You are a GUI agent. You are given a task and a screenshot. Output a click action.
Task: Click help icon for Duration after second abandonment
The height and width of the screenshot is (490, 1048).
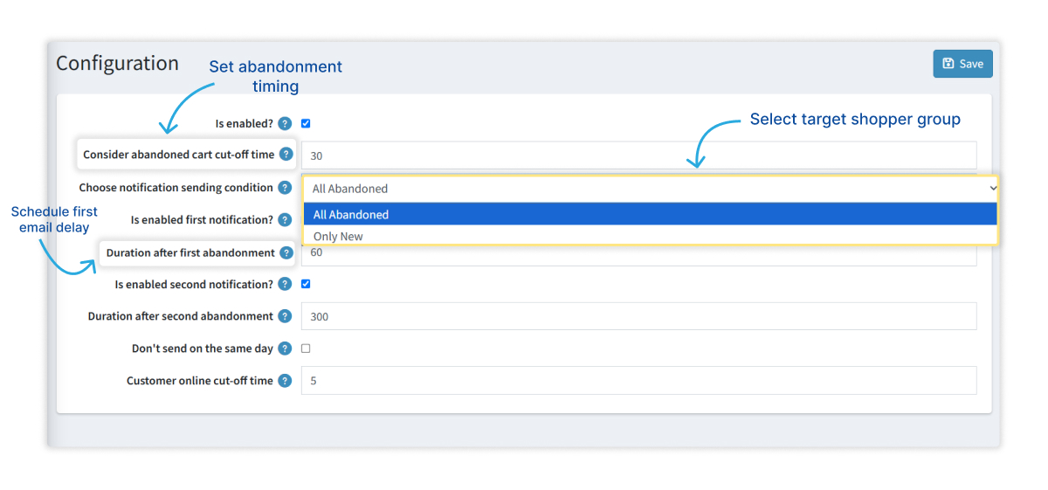[x=285, y=316]
